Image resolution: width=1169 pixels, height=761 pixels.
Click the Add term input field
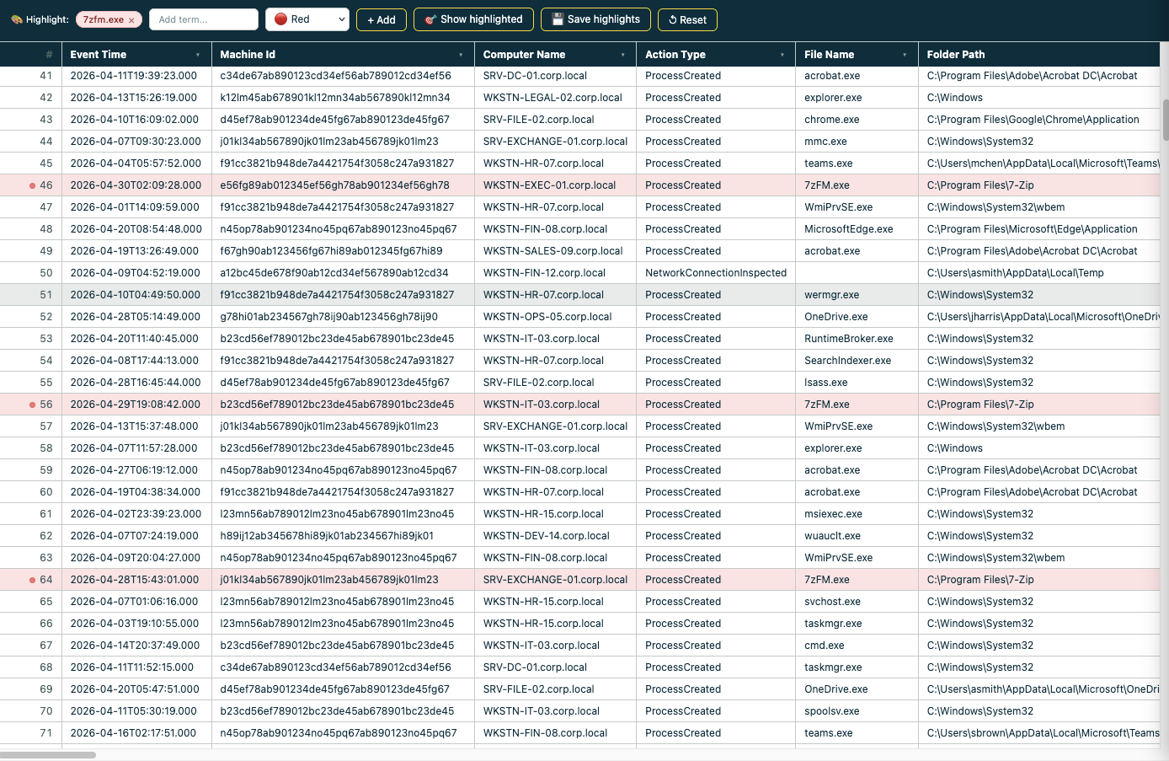point(204,19)
